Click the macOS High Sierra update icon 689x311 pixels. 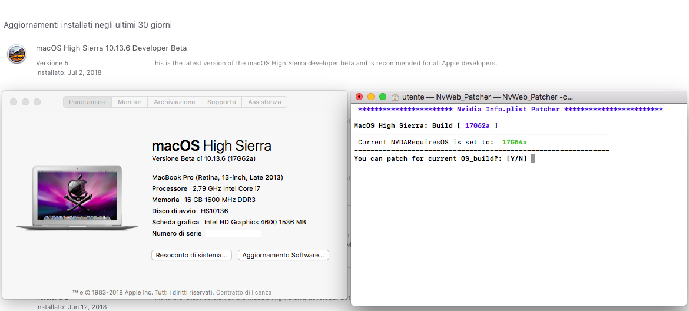click(x=16, y=54)
